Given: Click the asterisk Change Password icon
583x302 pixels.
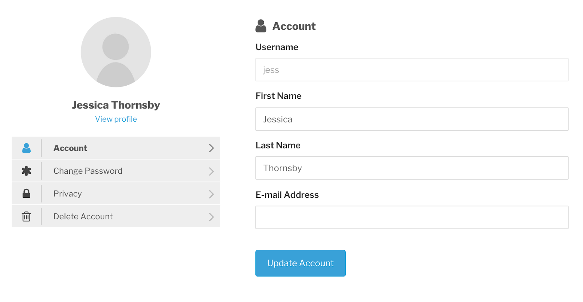Looking at the screenshot, I should point(26,171).
